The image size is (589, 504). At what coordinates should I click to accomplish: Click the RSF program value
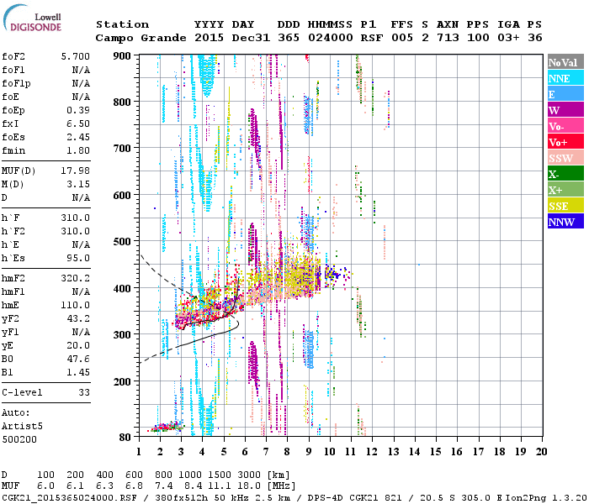[372, 38]
